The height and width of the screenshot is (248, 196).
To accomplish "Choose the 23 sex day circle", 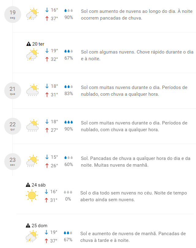I will pyautogui.click(x=13, y=161).
